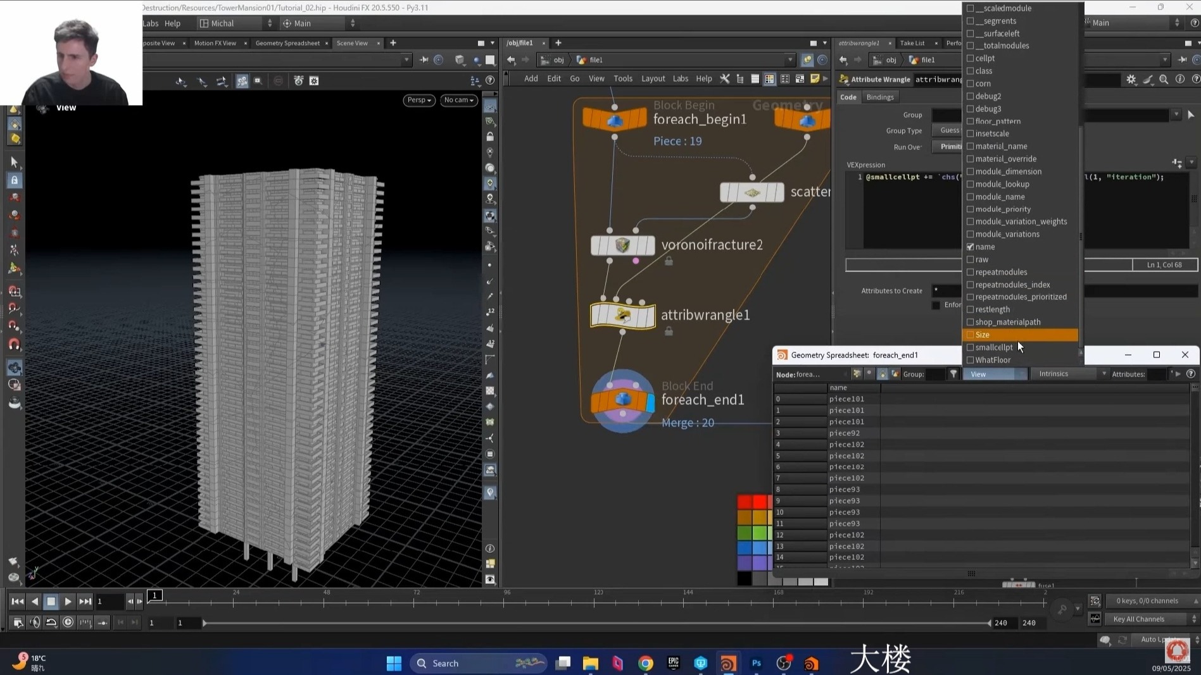
Task: Pick the red color swatch in palette
Action: 745,502
